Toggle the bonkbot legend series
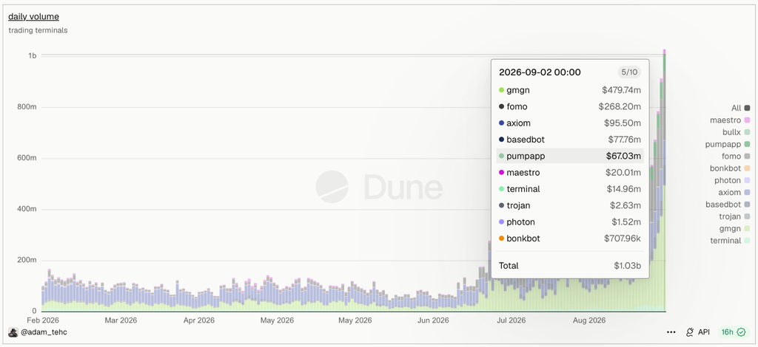Viewport: 758px width, 347px height. [x=730, y=168]
